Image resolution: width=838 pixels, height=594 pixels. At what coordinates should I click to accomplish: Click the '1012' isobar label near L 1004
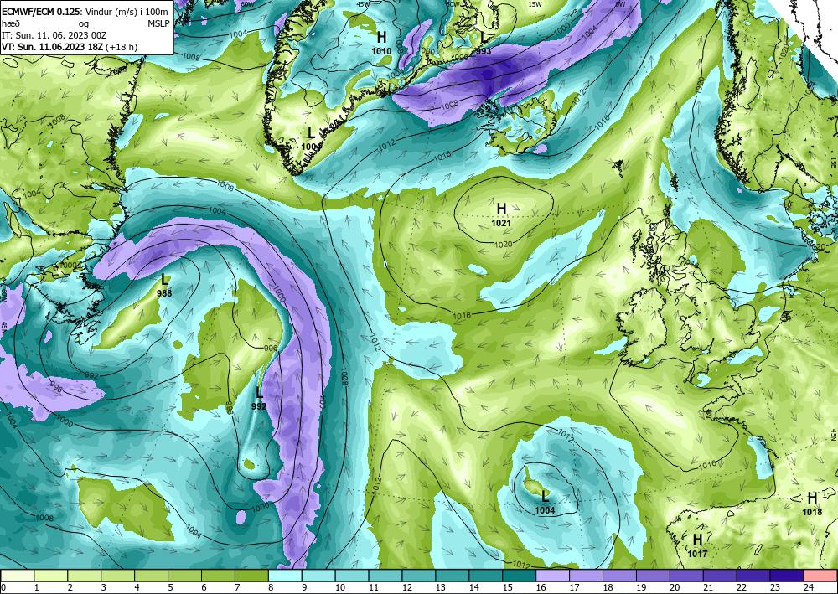pos(566,436)
